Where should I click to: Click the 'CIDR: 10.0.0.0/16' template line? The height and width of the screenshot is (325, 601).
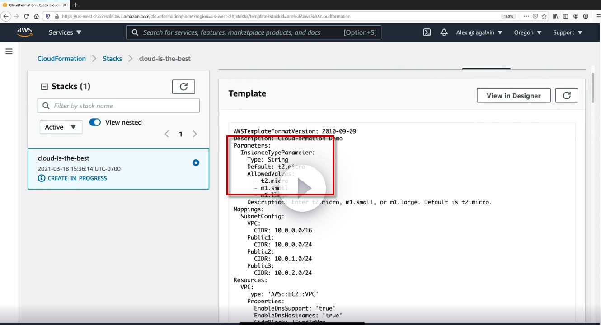pos(283,231)
